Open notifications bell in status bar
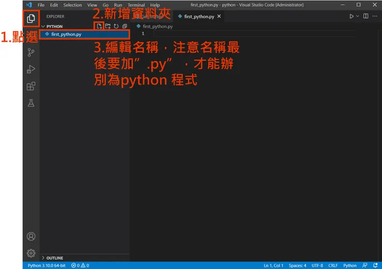 pyautogui.click(x=375, y=265)
